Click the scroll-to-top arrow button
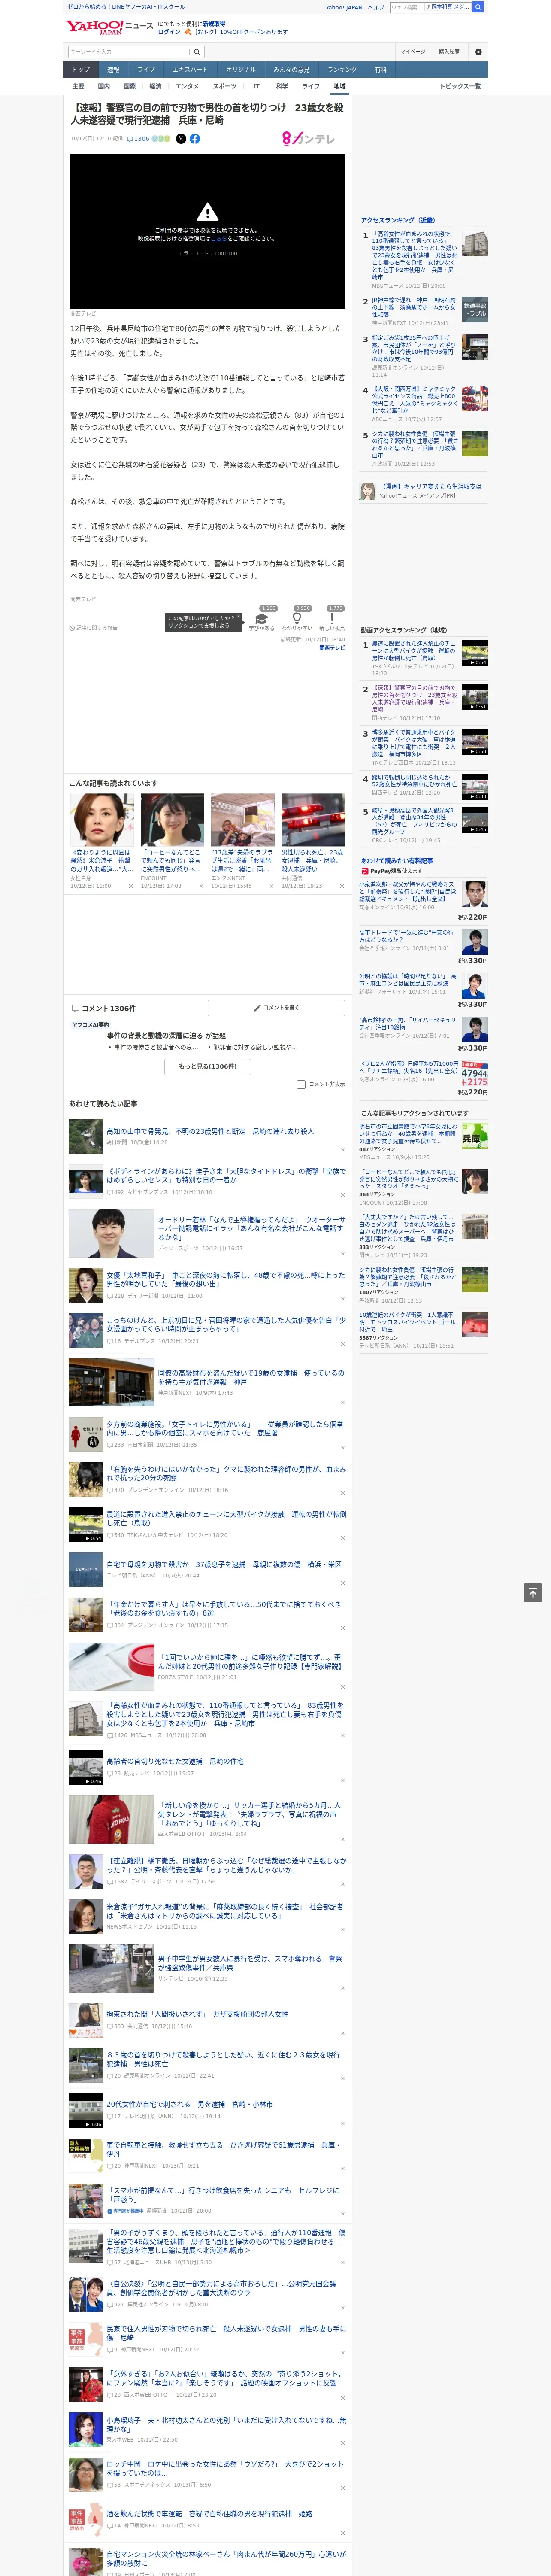The image size is (551, 2576). (x=533, y=1593)
